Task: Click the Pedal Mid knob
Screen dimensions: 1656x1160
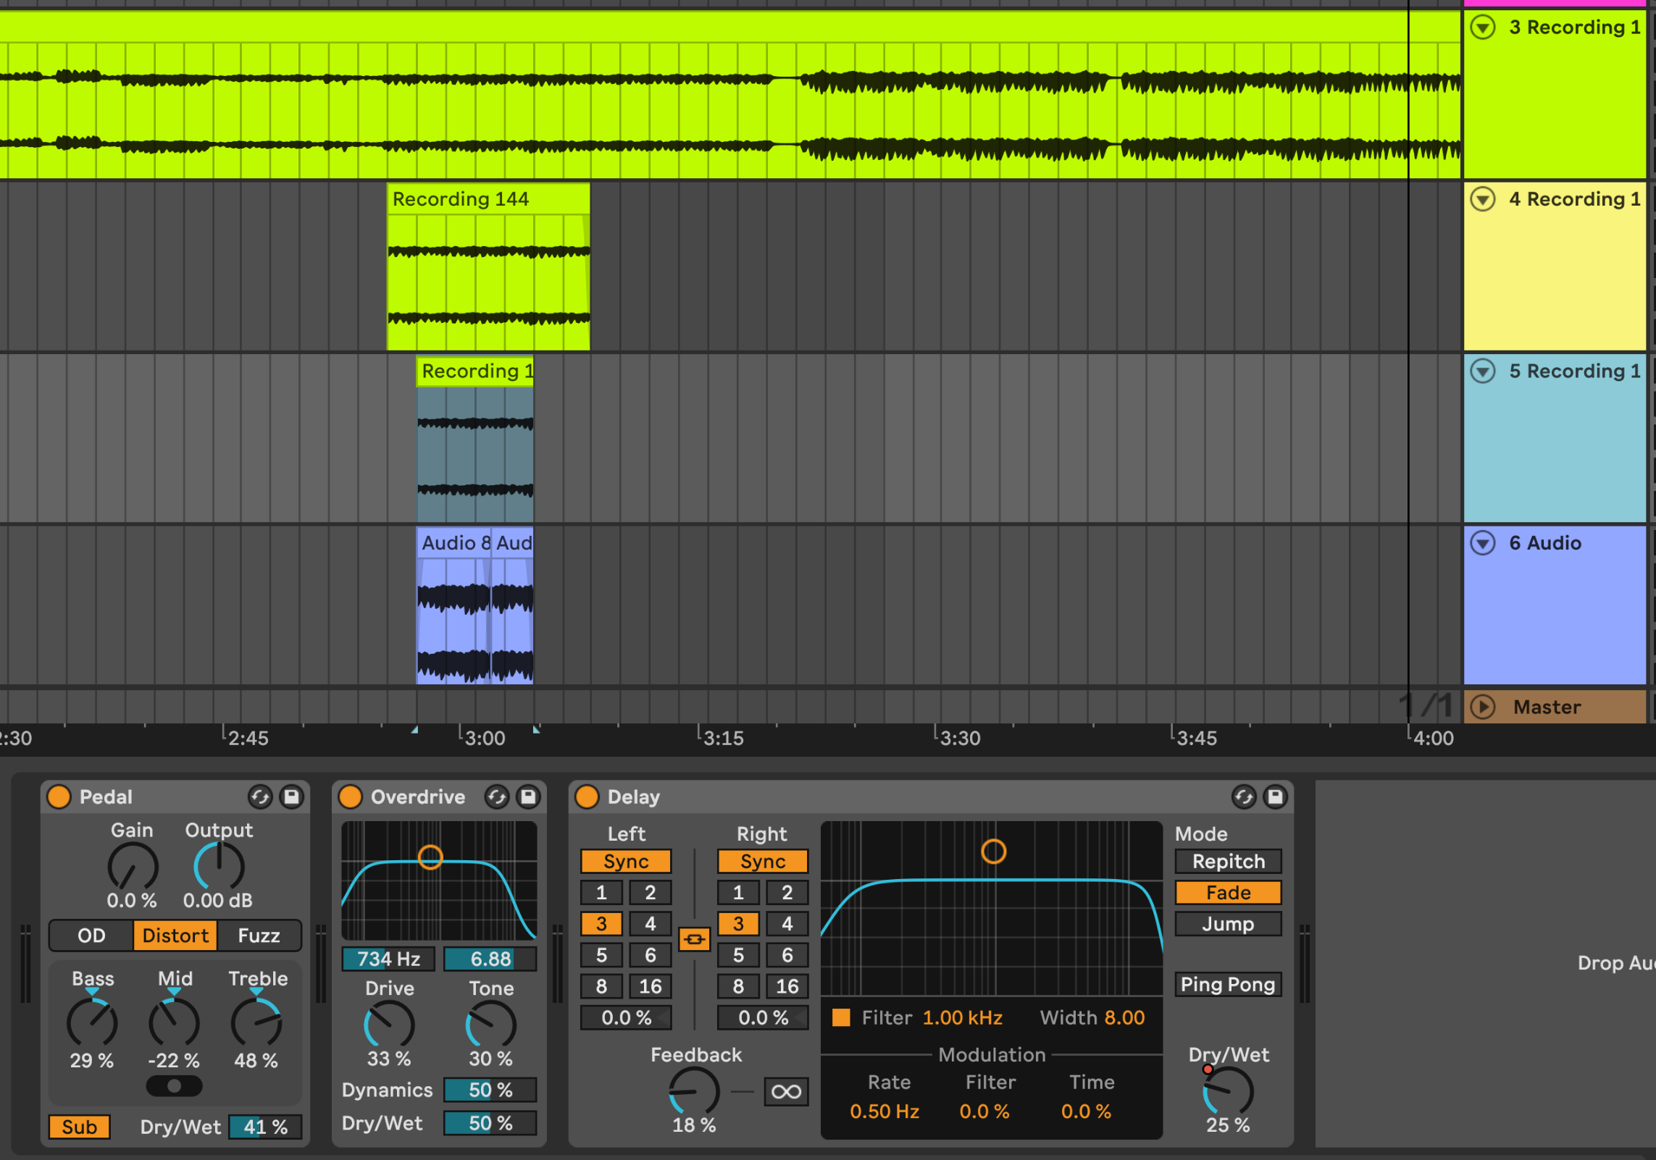Action: [174, 1023]
